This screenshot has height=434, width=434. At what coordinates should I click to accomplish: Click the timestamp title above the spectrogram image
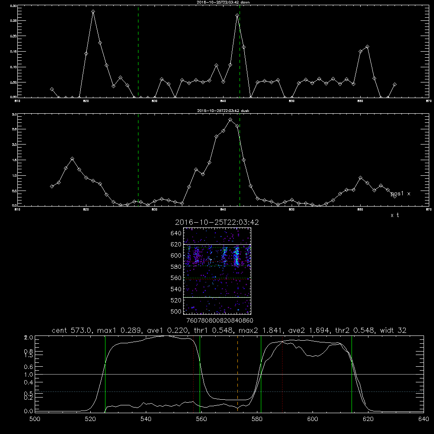[217, 222]
